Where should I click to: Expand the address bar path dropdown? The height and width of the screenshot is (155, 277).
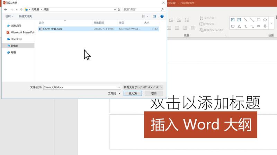pyautogui.click(x=115, y=10)
